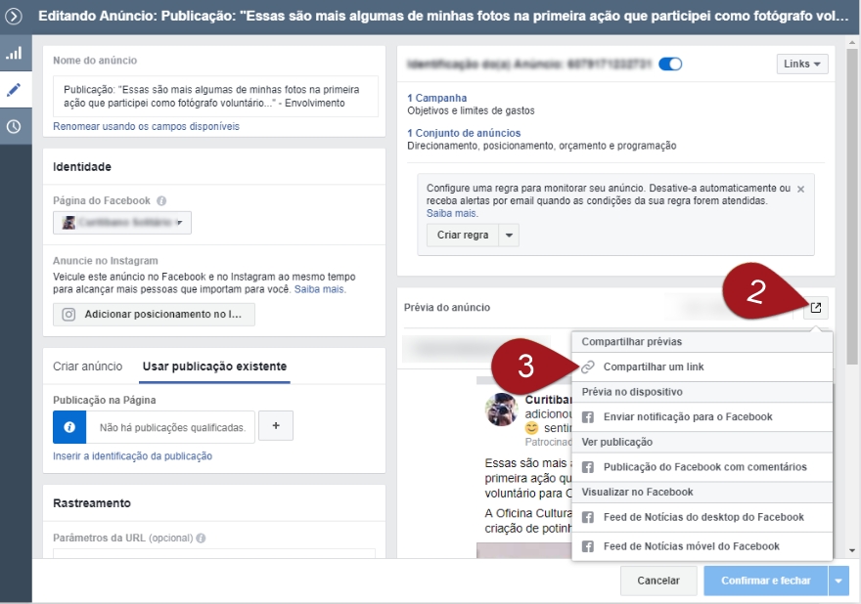Click the expand panel arrow icon in header

(14, 17)
